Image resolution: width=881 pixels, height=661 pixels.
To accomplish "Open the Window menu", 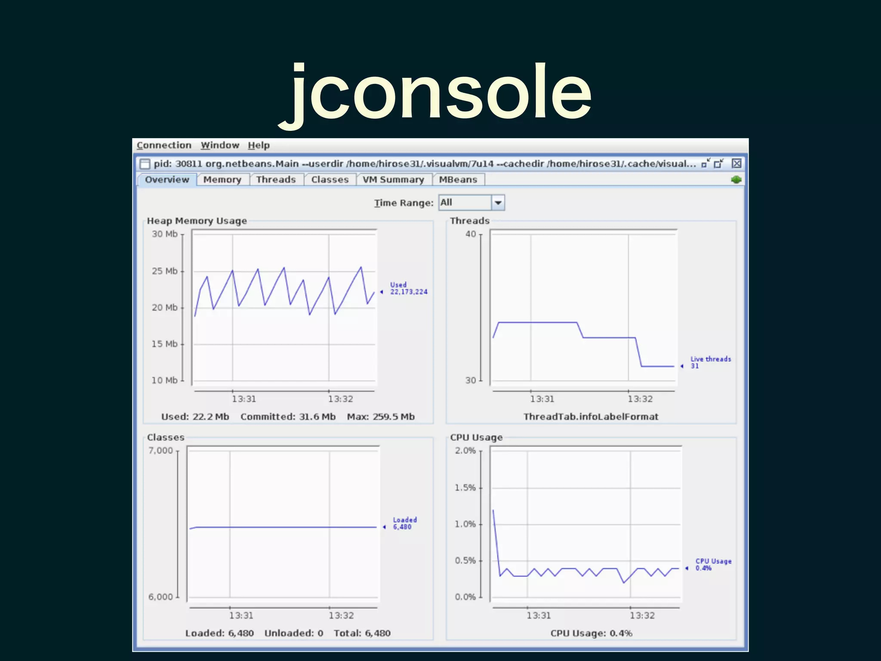I will point(220,145).
